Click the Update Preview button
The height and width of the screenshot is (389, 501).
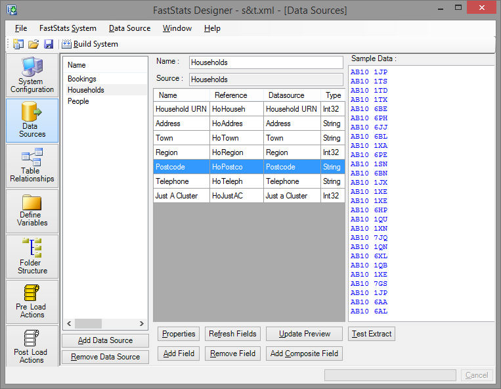pos(304,334)
